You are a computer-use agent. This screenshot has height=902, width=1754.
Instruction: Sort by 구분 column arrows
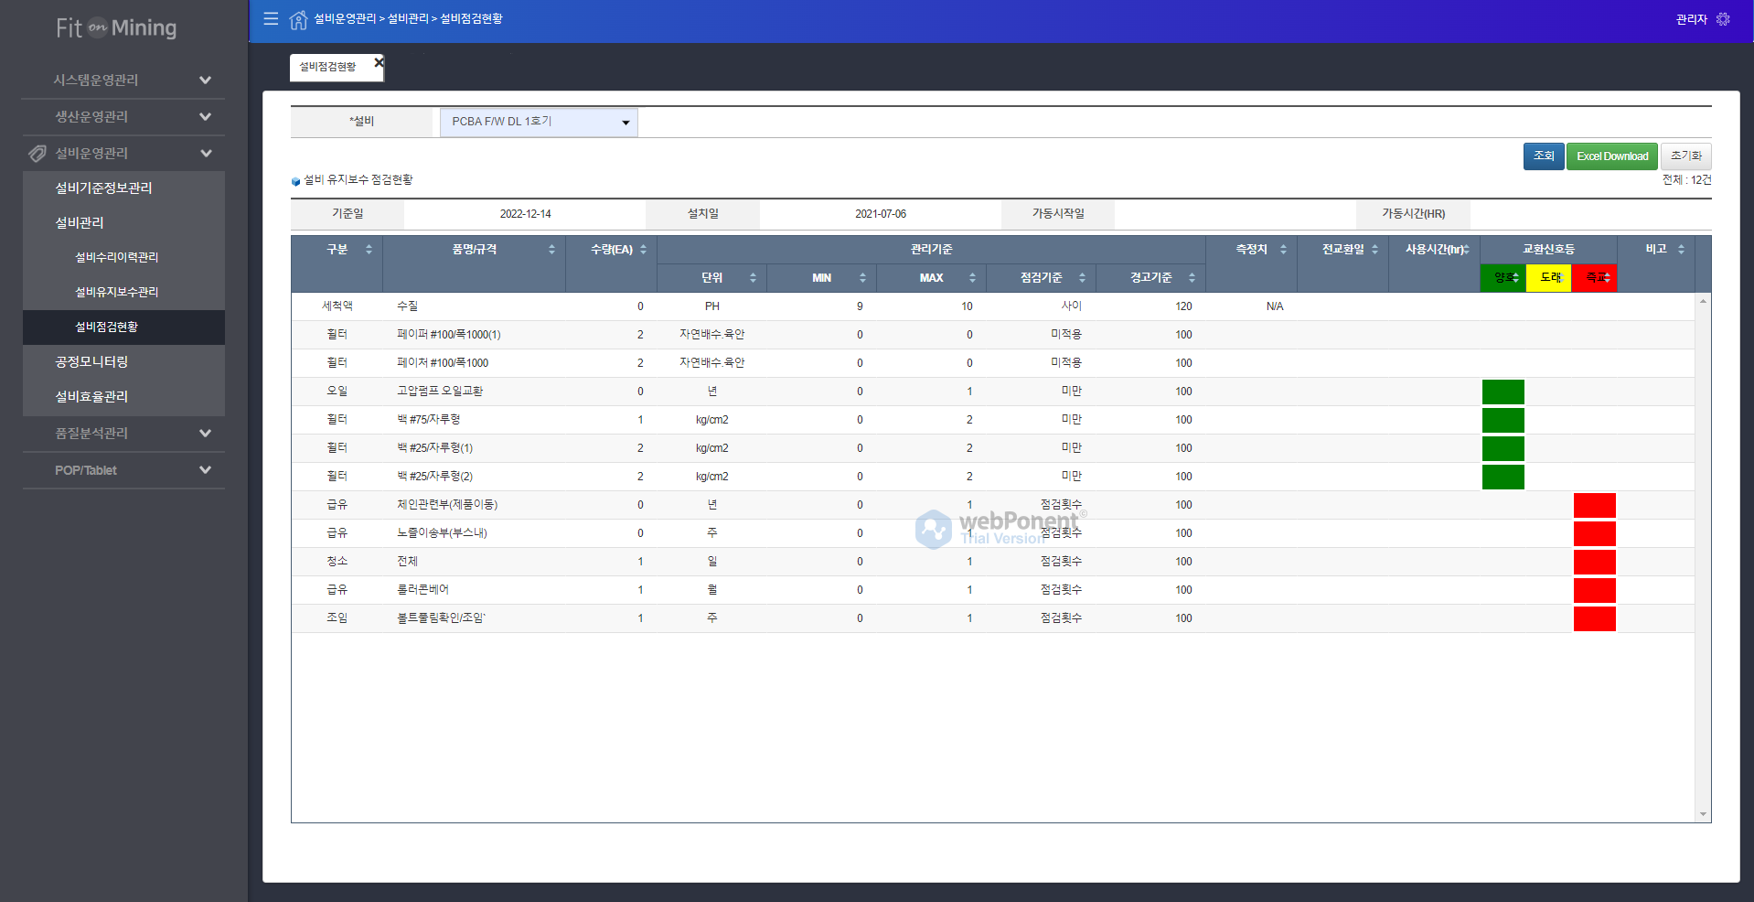369,249
